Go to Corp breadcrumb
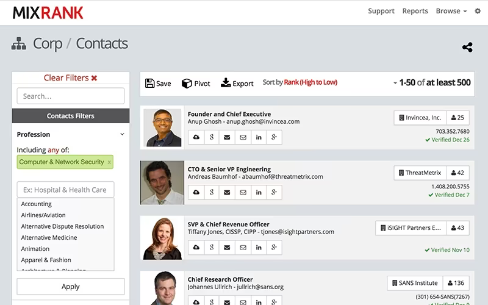Image resolution: width=488 pixels, height=305 pixels. (48, 43)
